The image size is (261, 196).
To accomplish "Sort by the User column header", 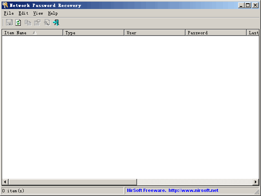I will pos(155,33).
